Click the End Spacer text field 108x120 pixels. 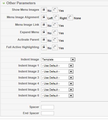coord(48,113)
